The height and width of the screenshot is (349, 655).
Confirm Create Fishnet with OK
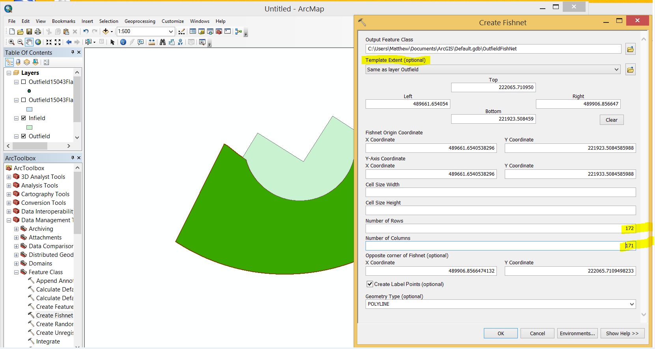[501, 333]
